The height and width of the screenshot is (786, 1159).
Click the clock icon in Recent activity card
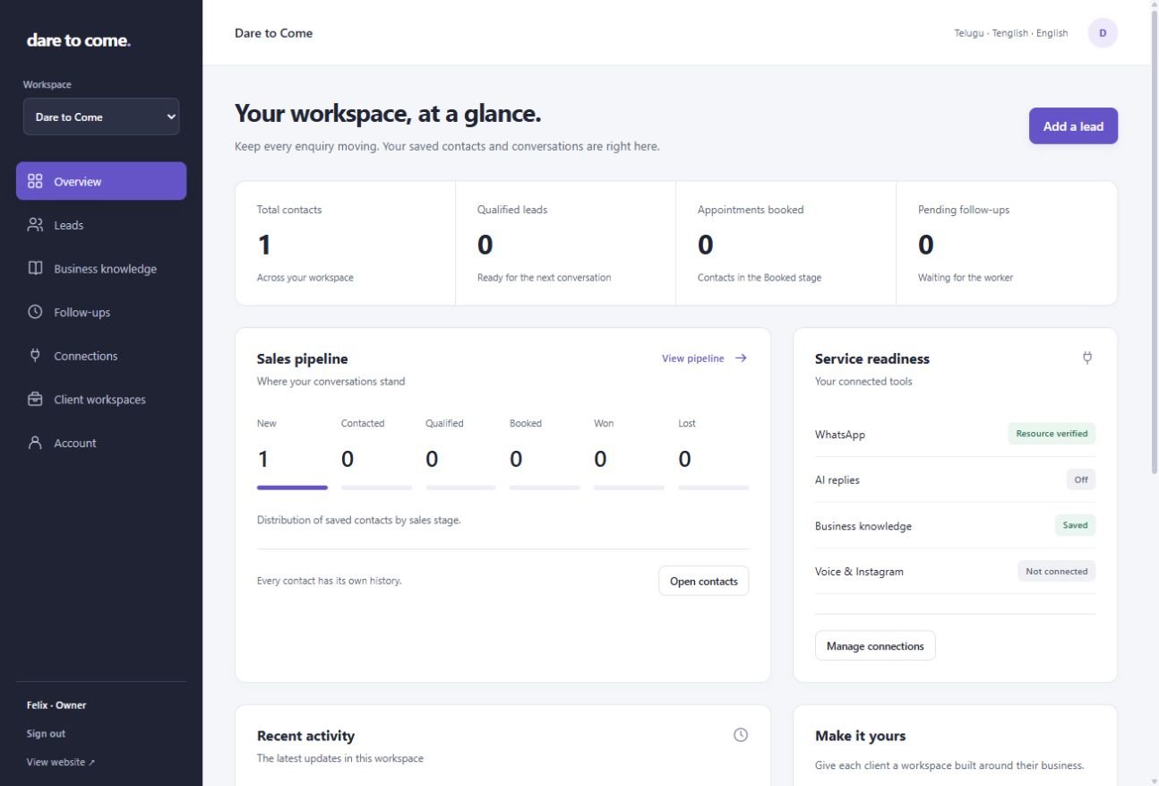pos(741,735)
